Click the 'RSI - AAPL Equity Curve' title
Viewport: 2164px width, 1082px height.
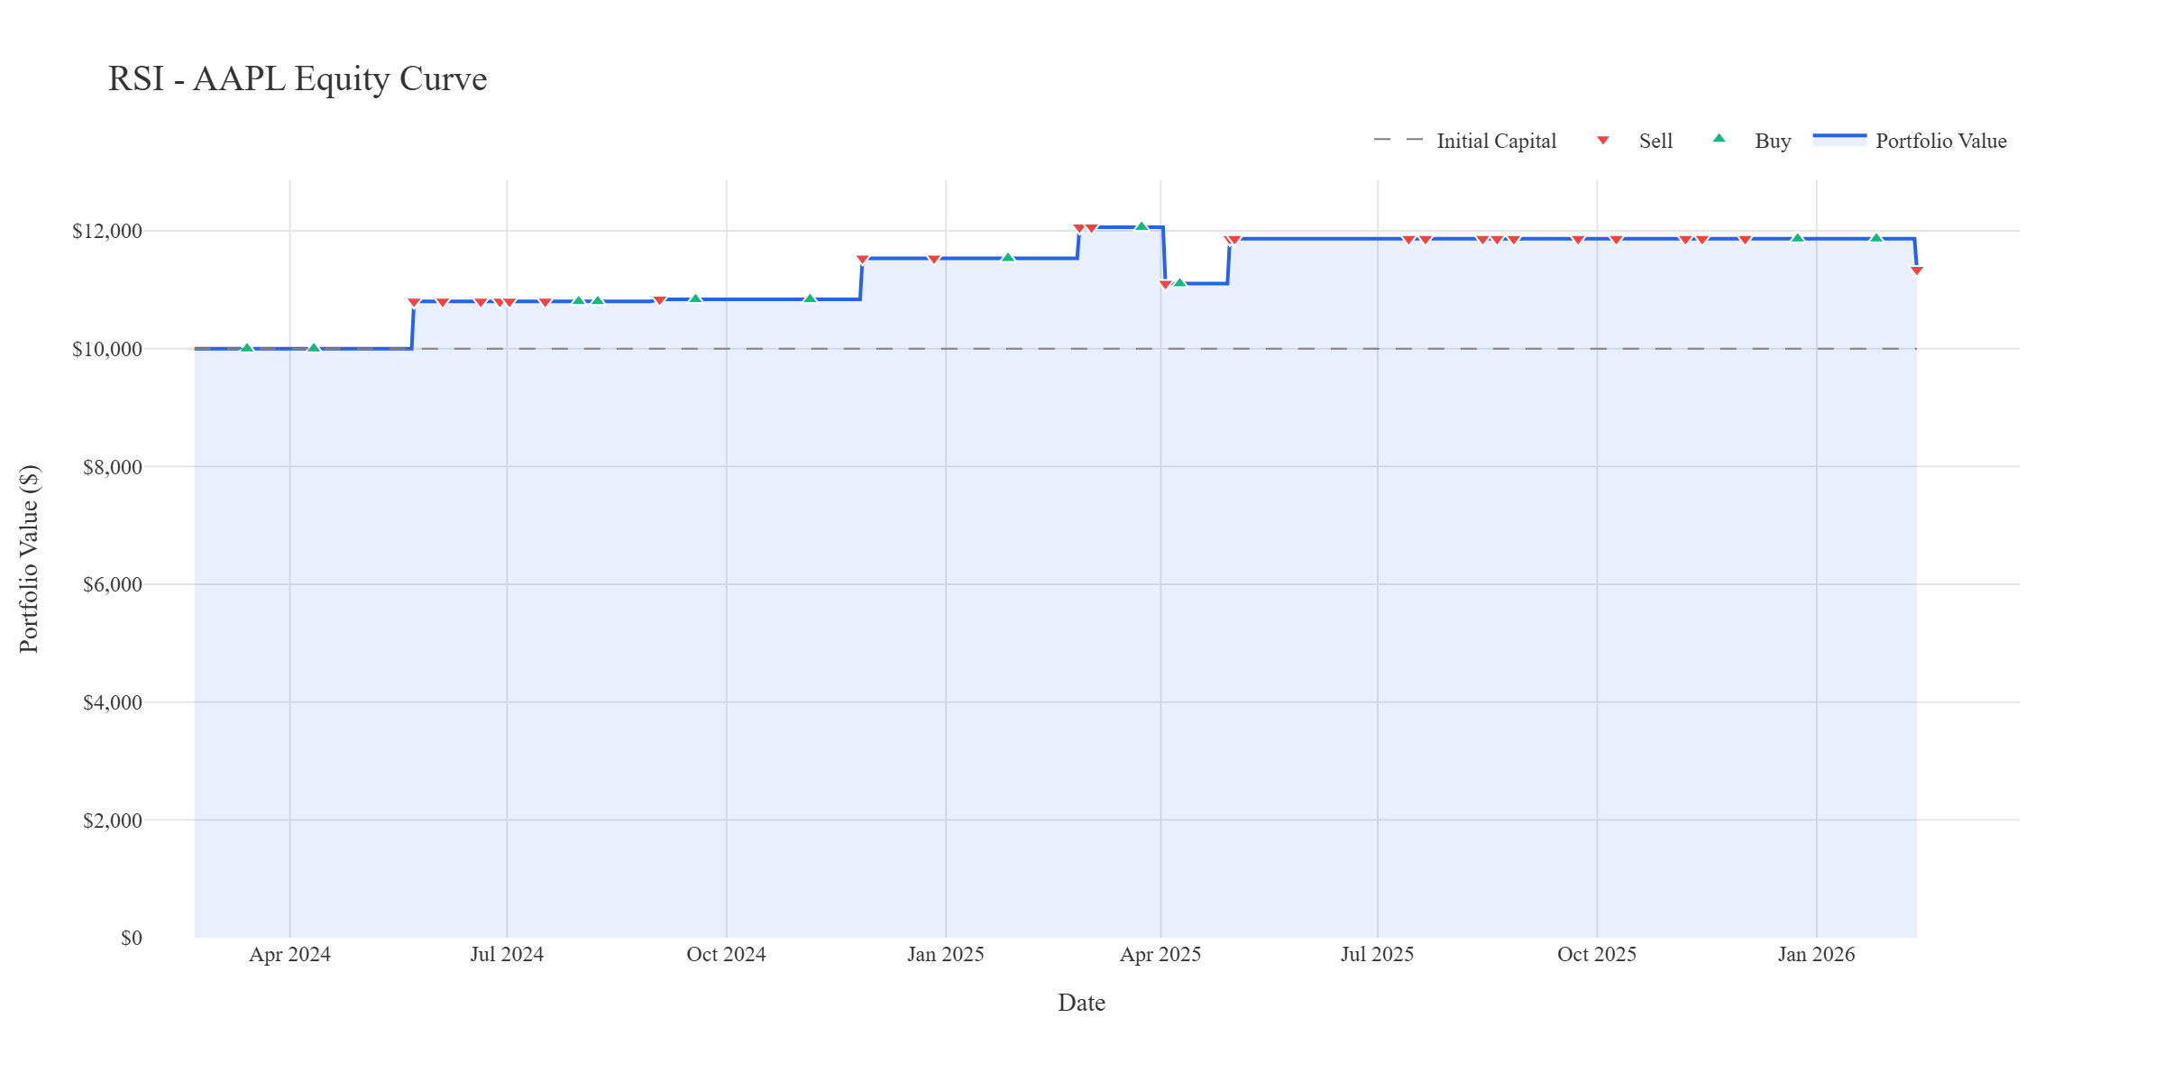[296, 79]
